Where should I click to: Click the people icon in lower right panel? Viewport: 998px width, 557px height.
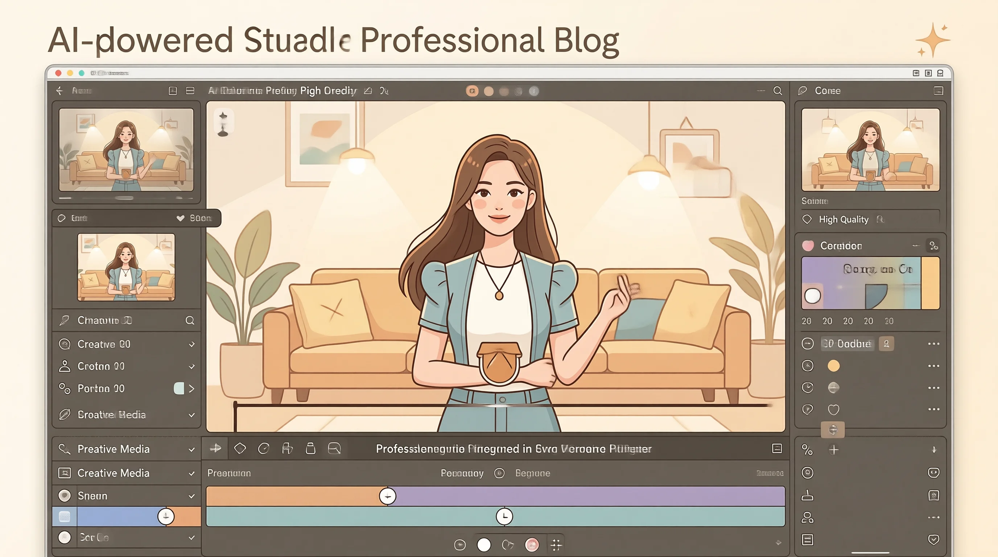point(807,517)
